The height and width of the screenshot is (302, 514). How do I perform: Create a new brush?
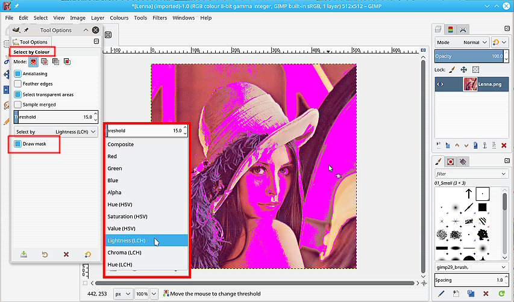[x=456, y=294]
